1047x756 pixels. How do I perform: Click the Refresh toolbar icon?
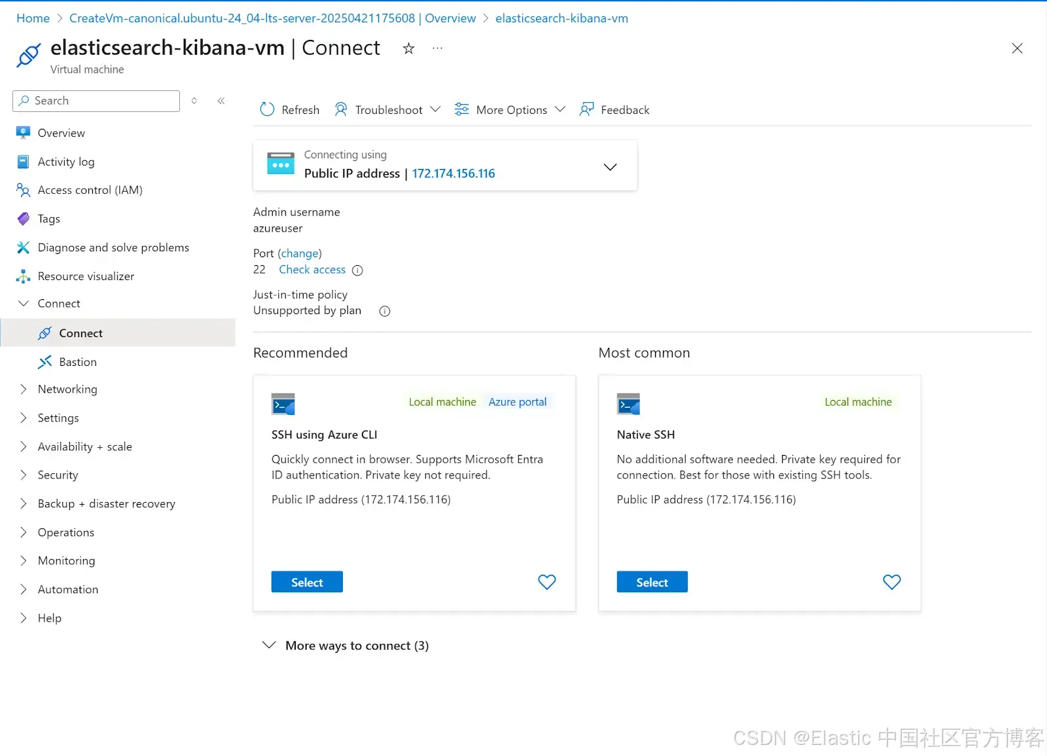pos(267,109)
